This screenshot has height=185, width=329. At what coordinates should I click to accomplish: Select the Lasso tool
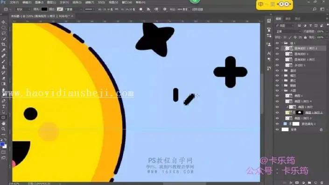pos(3,33)
